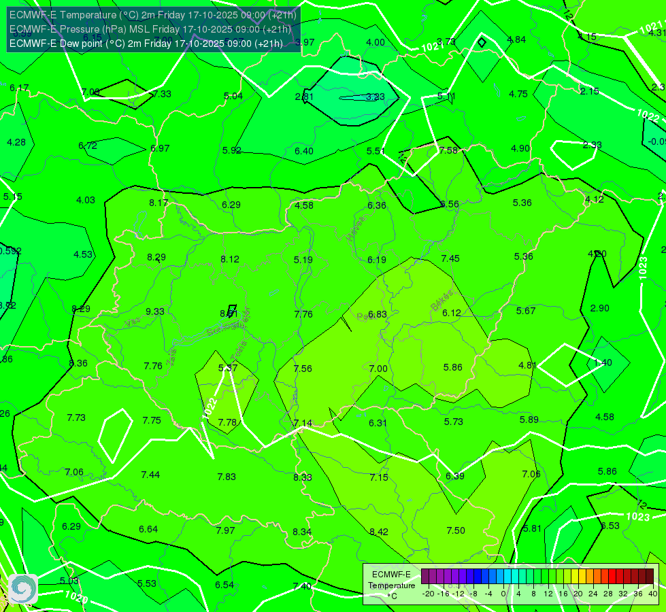This screenshot has height=612, width=666.
Task: Click the 7.78 dew point value
Action: click(227, 422)
